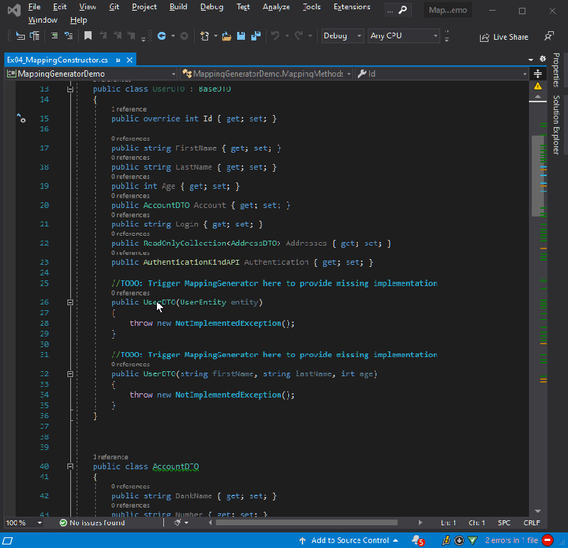
Task: Open a new file via the toolbar icon
Action: click(205, 35)
